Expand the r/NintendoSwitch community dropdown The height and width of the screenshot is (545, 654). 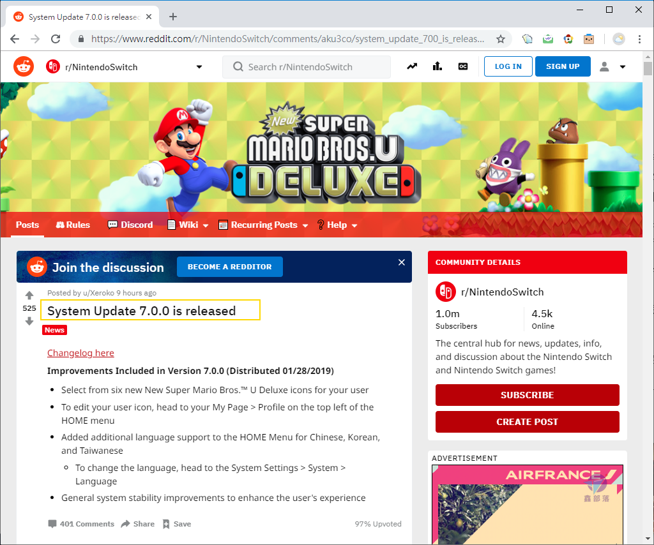[x=199, y=66]
